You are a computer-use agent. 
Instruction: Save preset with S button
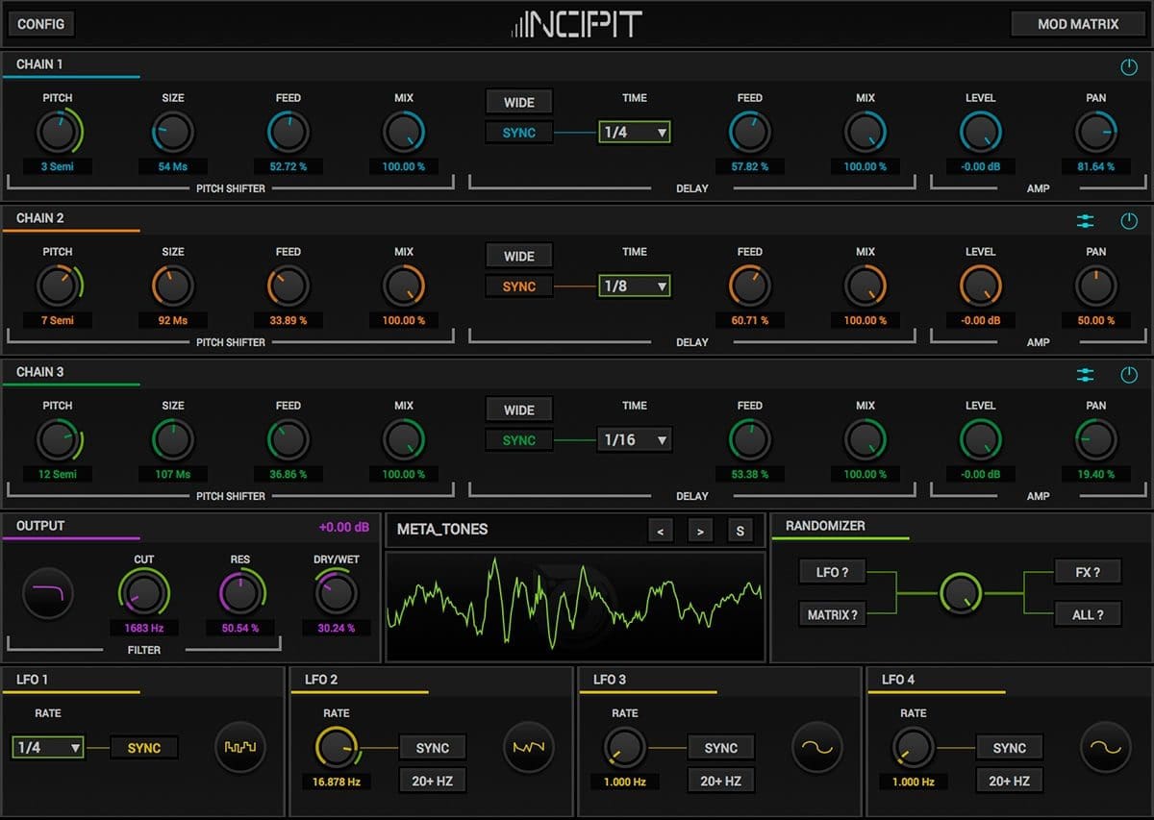click(x=740, y=530)
